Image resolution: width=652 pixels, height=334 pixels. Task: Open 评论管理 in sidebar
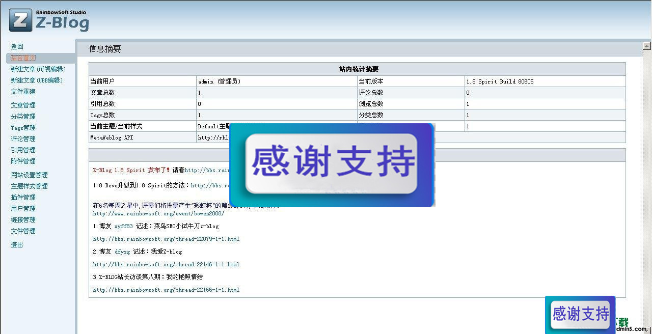pos(23,139)
